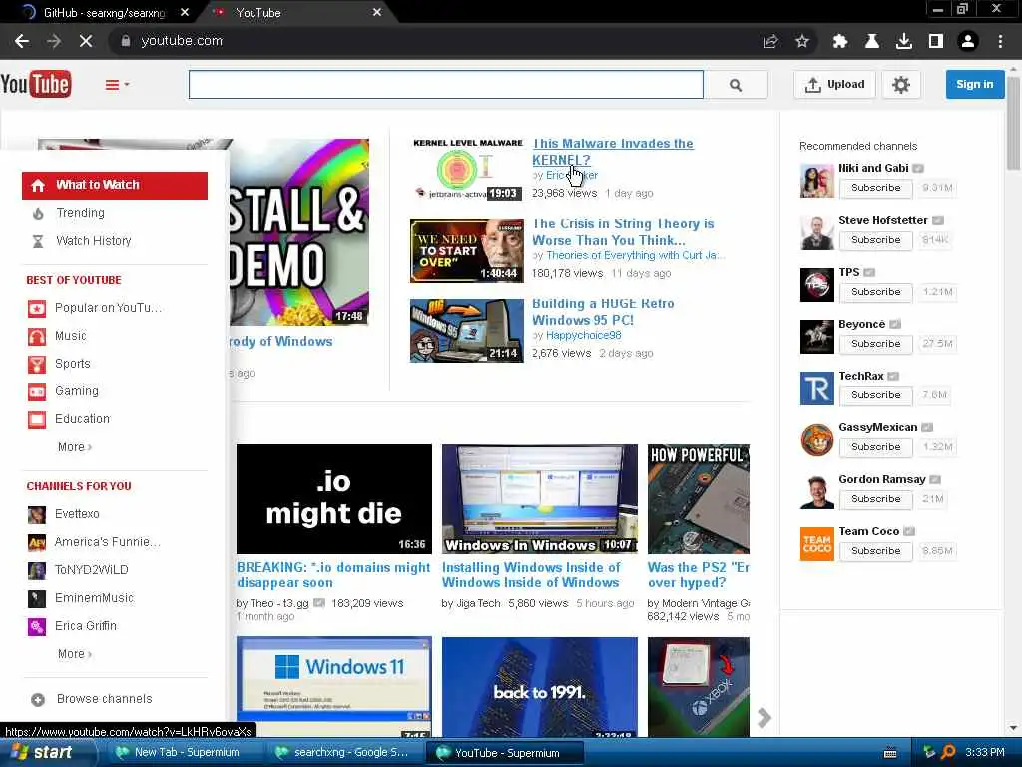Viewport: 1022px width, 767px height.
Task: Click Windows 95 PC video thumbnail
Action: tap(467, 330)
